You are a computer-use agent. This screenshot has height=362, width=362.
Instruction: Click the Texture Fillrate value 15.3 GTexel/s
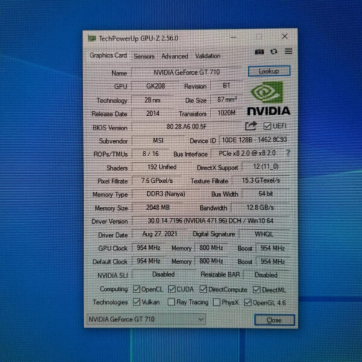pos(261,180)
